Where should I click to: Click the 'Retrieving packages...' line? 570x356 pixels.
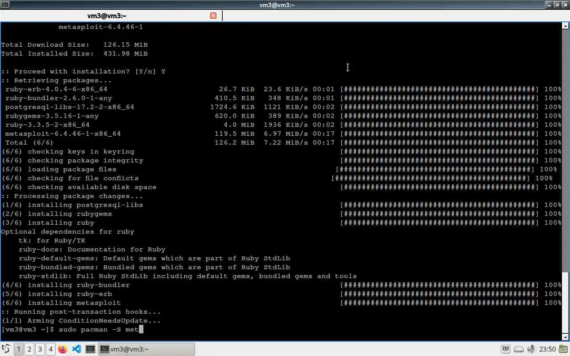(x=56, y=80)
